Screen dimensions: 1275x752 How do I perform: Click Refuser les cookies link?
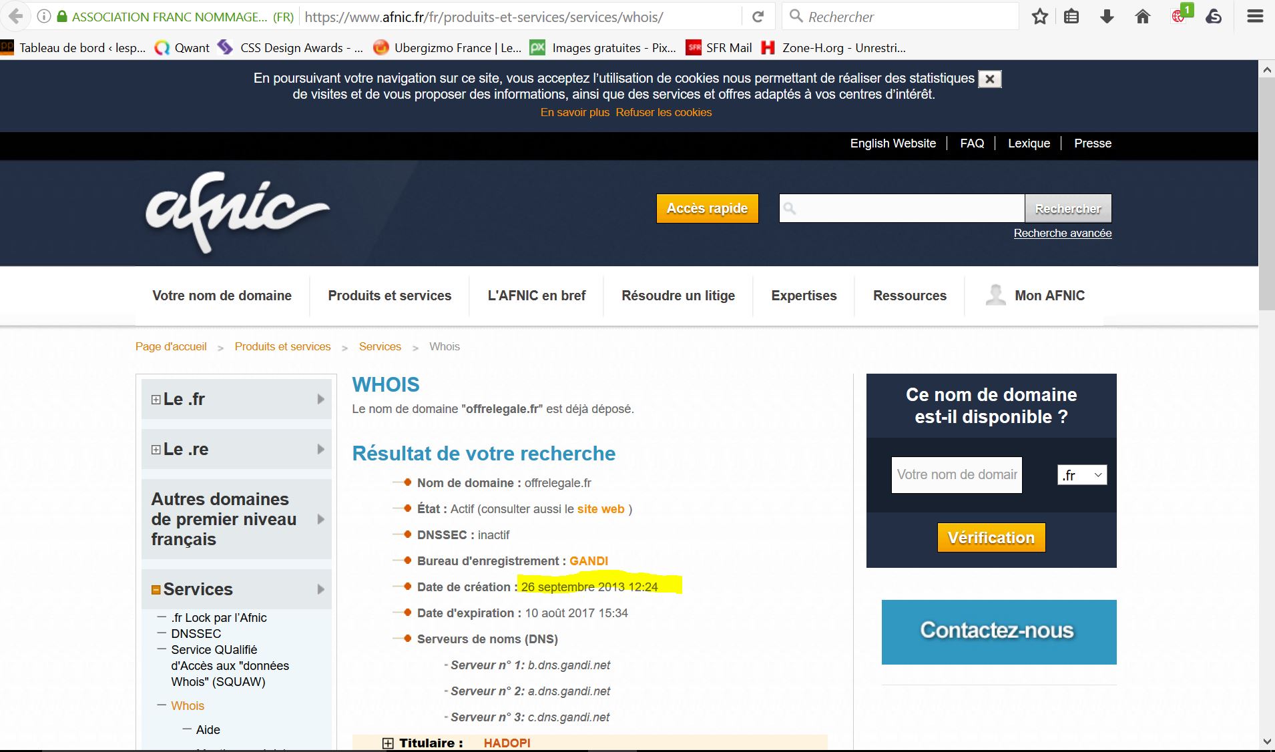(664, 113)
